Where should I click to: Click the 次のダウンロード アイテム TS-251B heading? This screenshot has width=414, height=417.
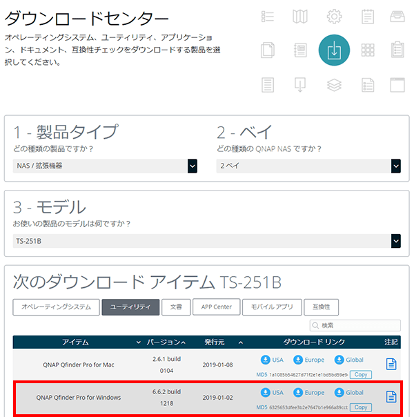point(147,282)
